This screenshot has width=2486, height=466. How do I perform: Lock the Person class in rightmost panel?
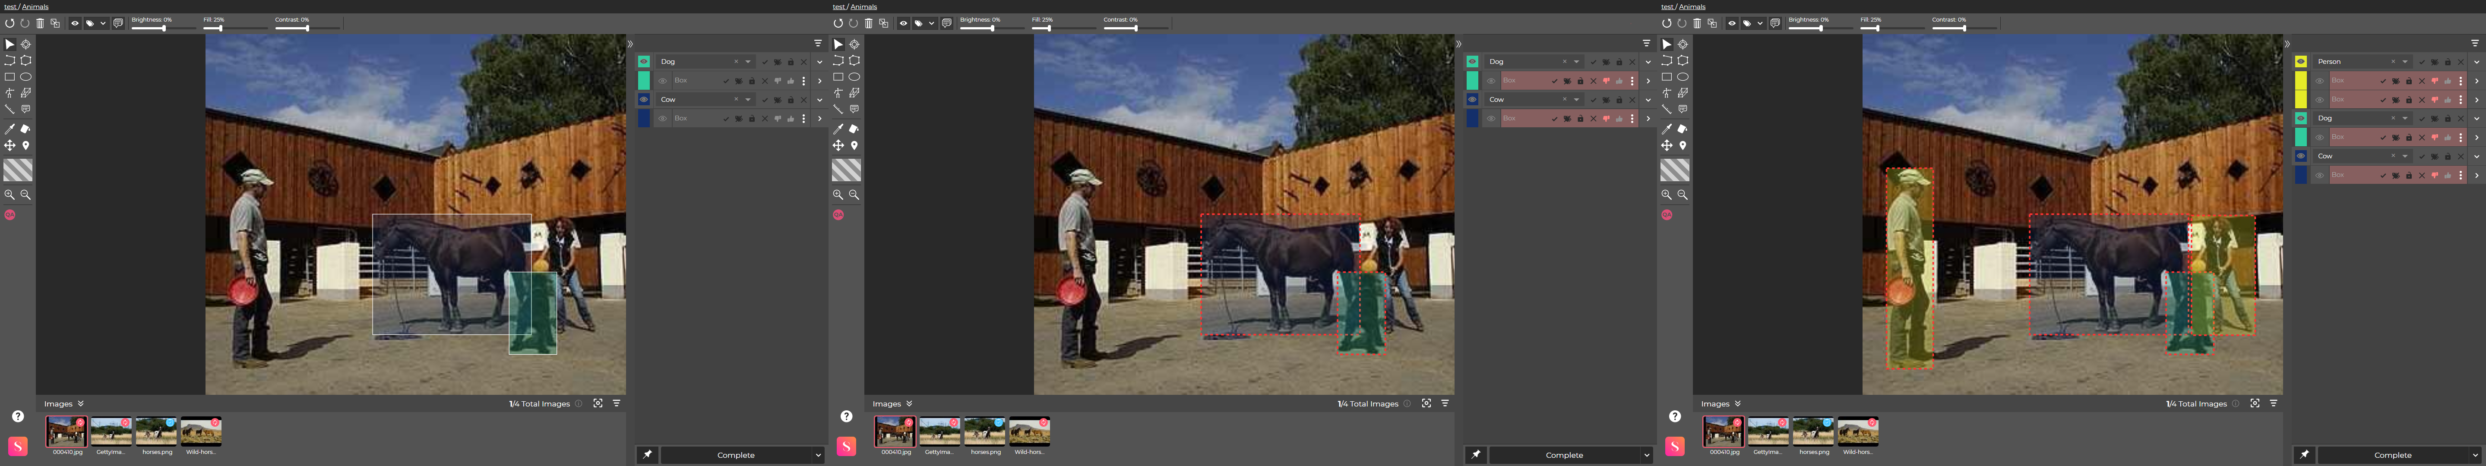point(2448,62)
